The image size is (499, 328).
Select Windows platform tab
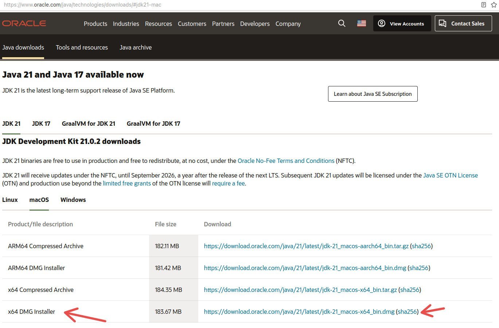click(73, 200)
